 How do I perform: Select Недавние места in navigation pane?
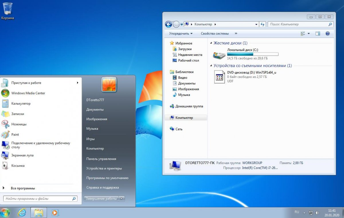(190, 55)
